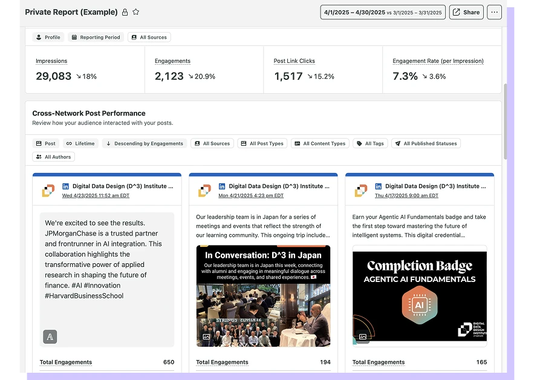
Task: Click LinkedIn icon on the 4/23/2025 post
Action: (x=65, y=186)
